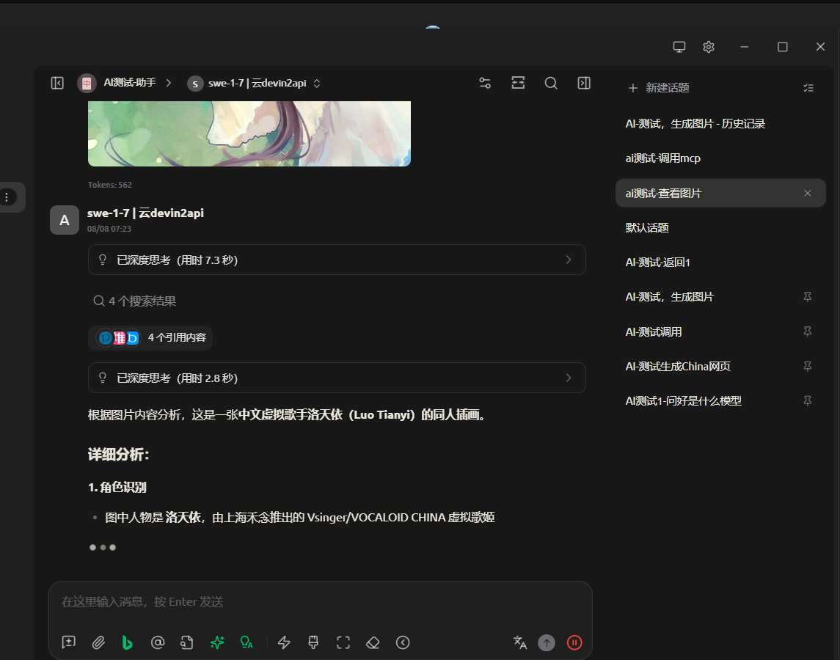Image resolution: width=840 pixels, height=660 pixels.
Task: Click the message avatar letter A
Action: [65, 220]
